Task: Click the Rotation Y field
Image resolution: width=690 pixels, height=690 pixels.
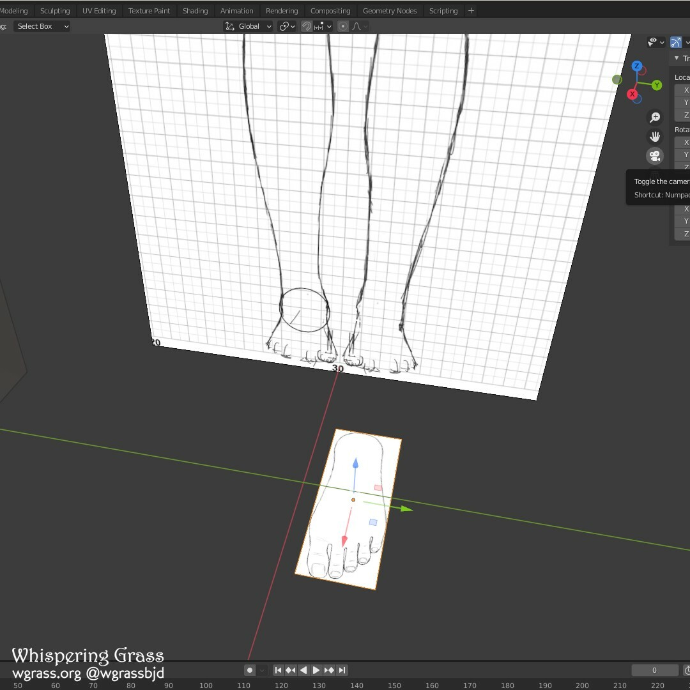Action: tap(682, 155)
